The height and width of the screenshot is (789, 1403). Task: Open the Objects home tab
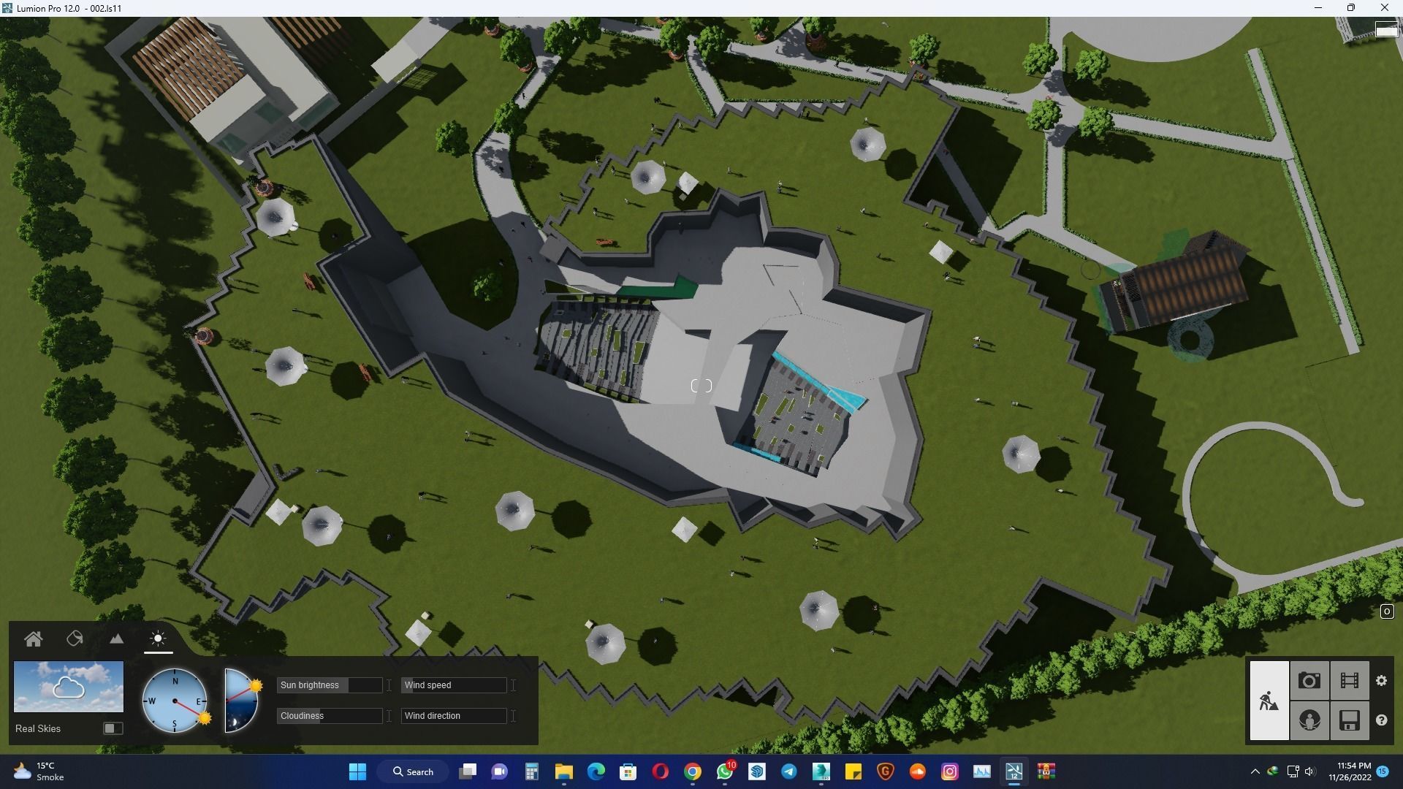[33, 639]
